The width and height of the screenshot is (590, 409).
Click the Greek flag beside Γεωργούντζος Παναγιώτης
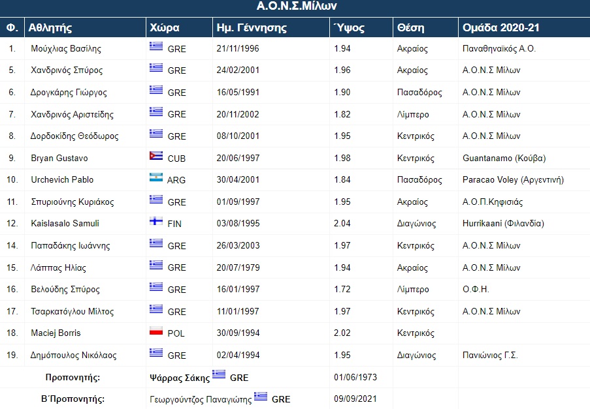coord(261,396)
